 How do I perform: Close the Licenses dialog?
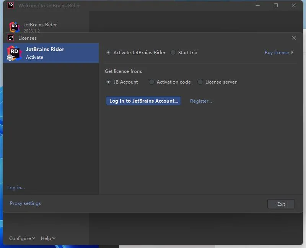[x=293, y=38]
